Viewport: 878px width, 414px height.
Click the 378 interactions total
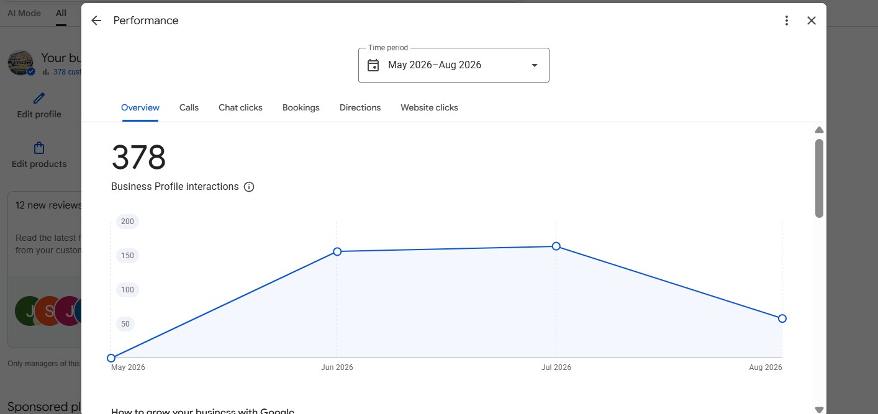[138, 158]
